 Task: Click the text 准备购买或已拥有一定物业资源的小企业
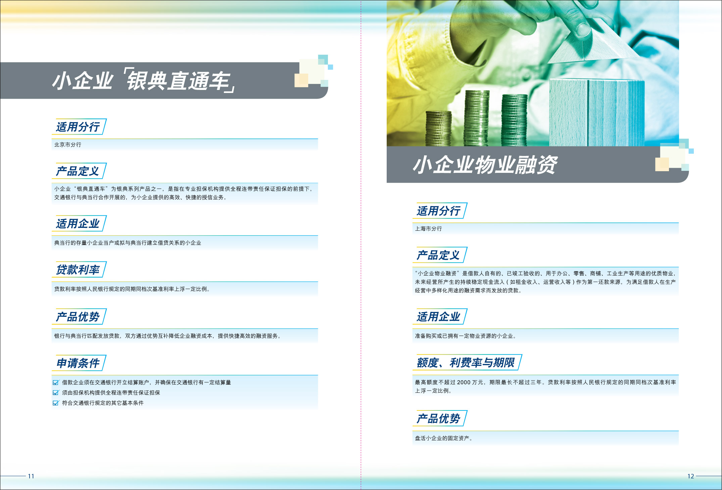click(466, 336)
